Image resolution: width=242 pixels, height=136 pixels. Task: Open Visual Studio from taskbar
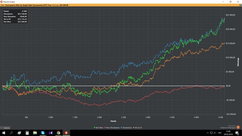(x=50, y=133)
